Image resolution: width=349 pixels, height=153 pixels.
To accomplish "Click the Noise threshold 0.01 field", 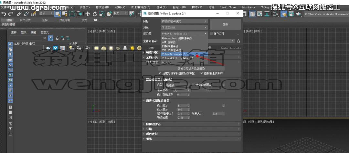I will [x=184, y=118].
